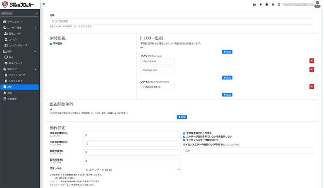Click the 不在判定時間(秒) field with value 10
Viewport: 324px width, 188px height.
[132, 144]
